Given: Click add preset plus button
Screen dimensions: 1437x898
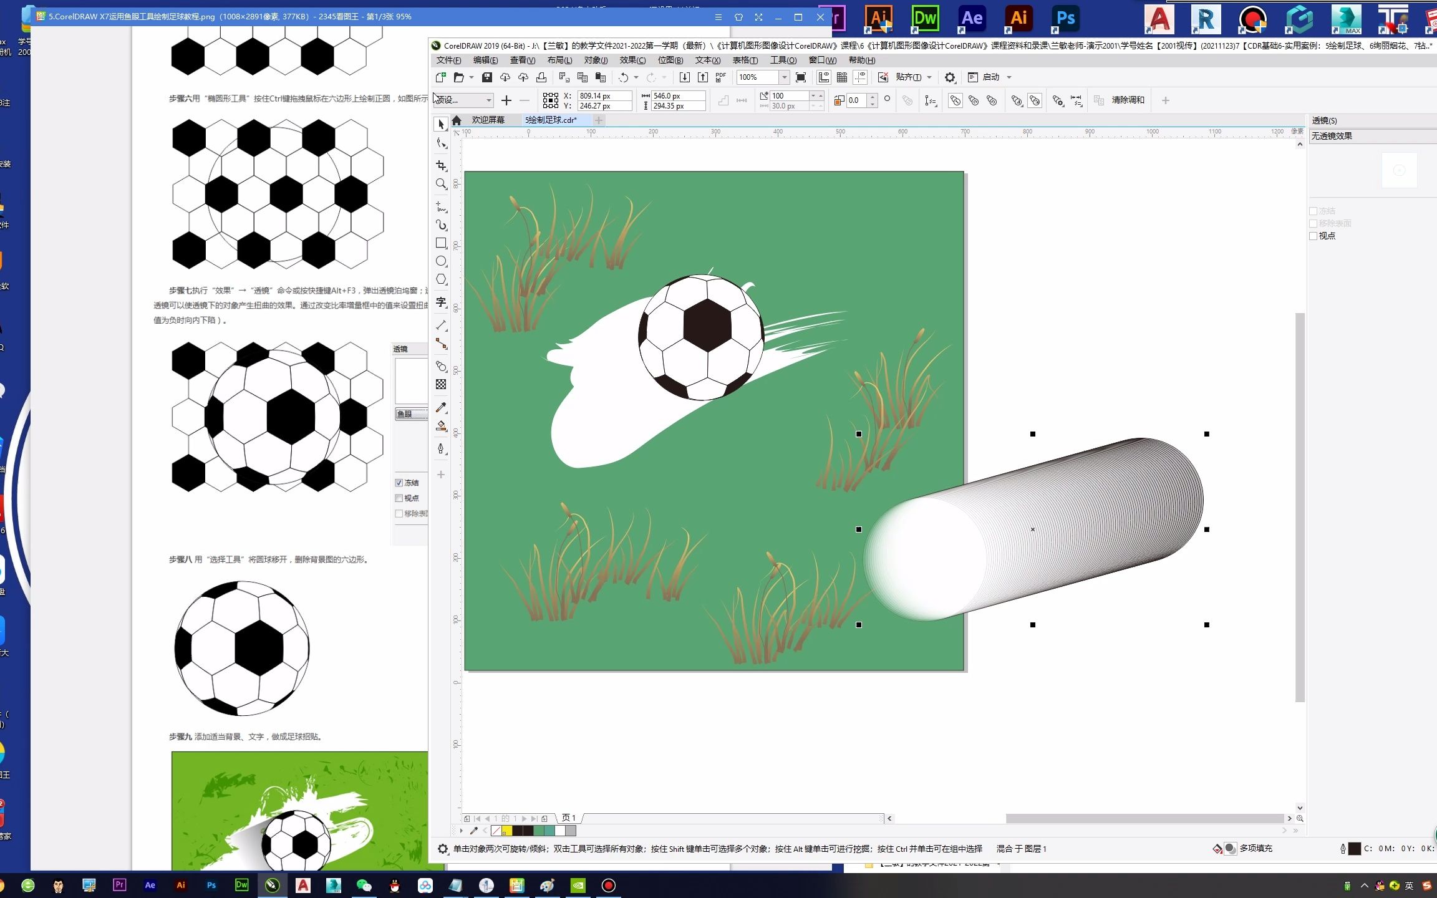Looking at the screenshot, I should 506,100.
